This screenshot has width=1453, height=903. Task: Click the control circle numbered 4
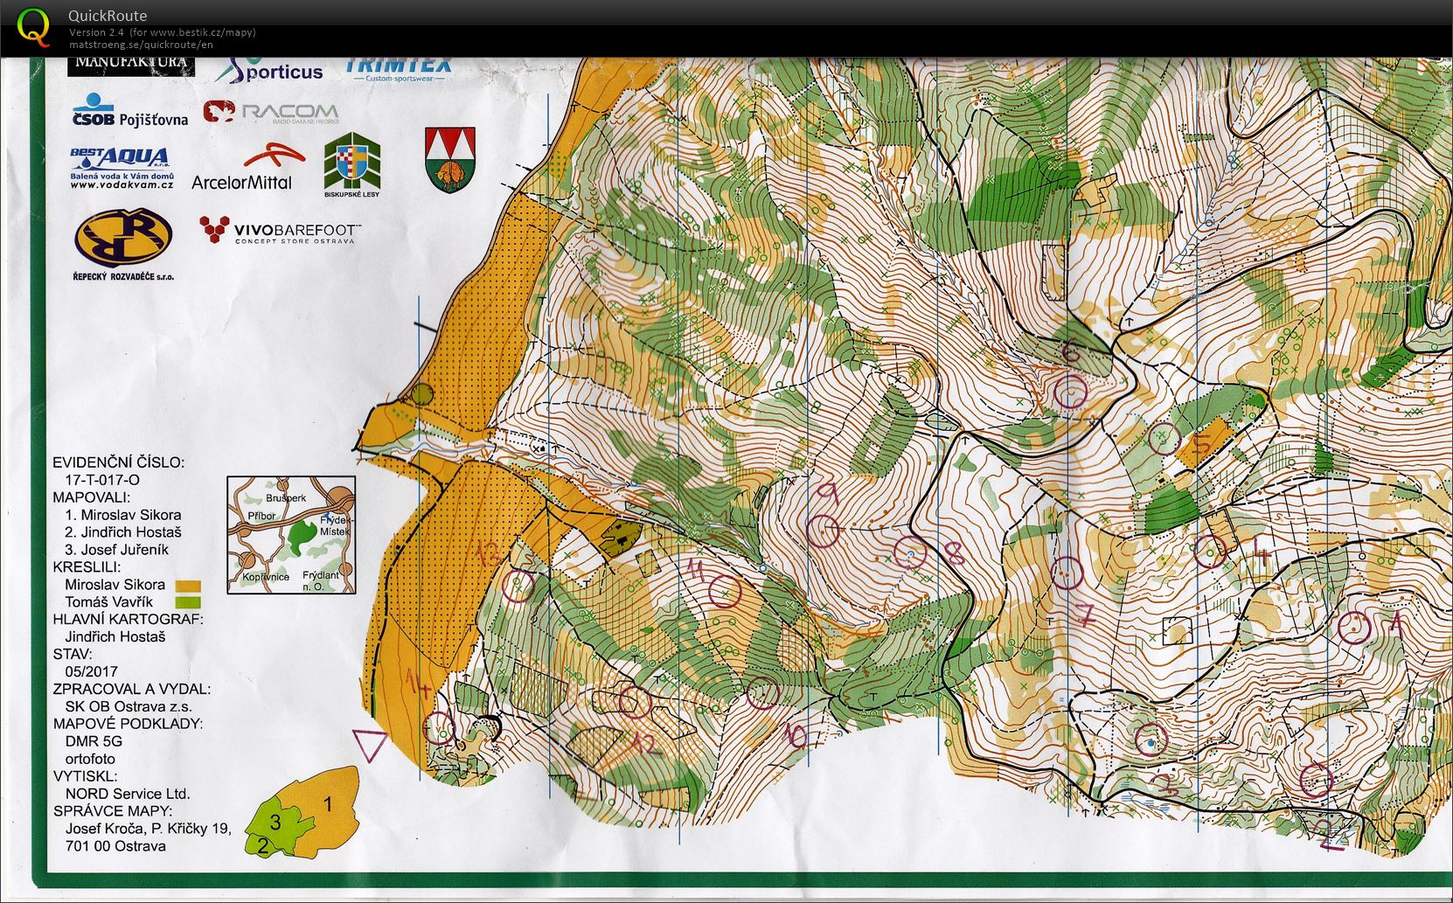pyautogui.click(x=1211, y=550)
